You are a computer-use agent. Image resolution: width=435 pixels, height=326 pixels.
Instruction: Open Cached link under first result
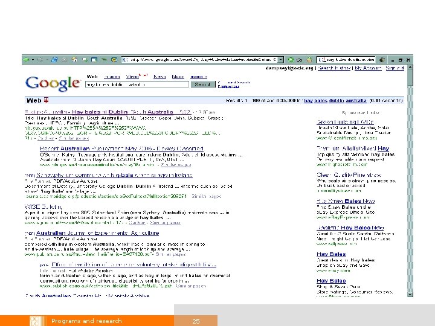pyautogui.click(x=45, y=138)
